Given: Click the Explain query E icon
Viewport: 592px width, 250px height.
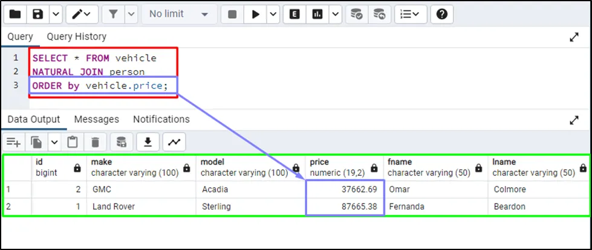Looking at the screenshot, I should [294, 14].
